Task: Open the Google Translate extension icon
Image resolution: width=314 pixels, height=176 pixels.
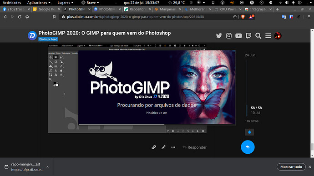Action: coord(284,17)
